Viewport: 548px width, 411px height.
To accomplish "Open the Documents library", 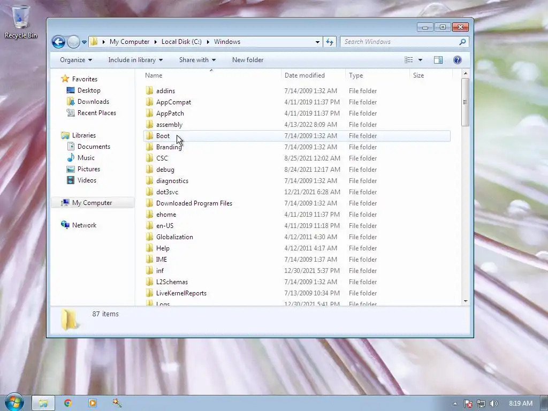I will (x=94, y=147).
